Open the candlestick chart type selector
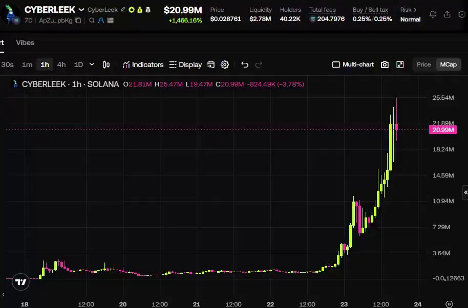 point(106,64)
